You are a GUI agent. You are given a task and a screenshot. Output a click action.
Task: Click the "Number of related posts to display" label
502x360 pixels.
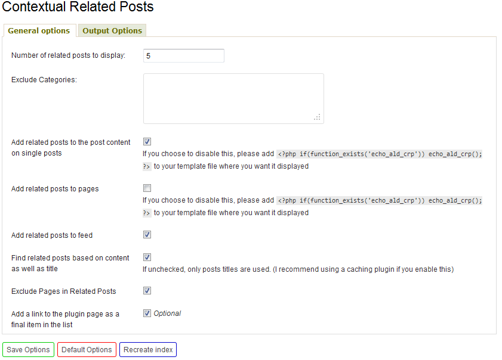tap(68, 55)
